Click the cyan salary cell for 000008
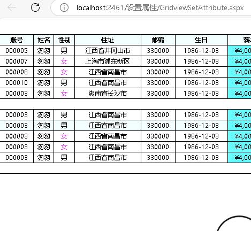 [239, 72]
